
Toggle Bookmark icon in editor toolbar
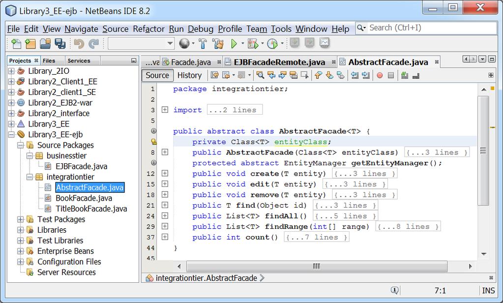tap(341, 75)
